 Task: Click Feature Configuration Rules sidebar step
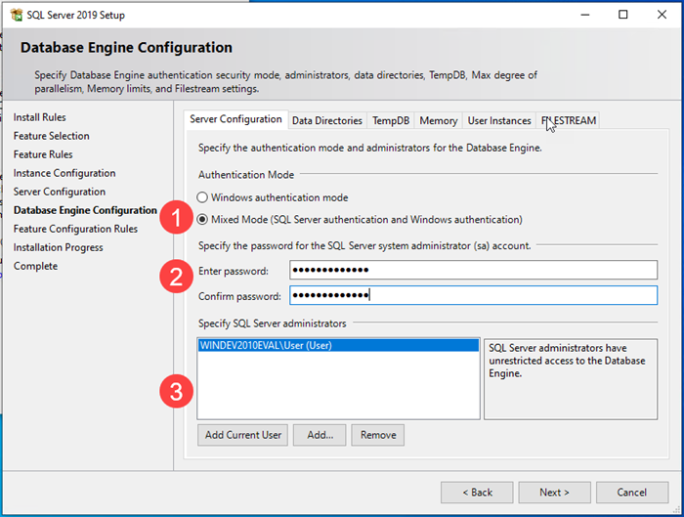pyautogui.click(x=75, y=229)
